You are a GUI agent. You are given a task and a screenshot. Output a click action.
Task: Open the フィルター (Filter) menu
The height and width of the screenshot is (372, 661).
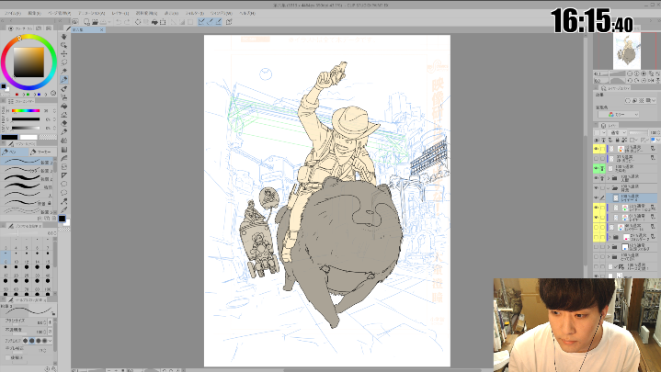coord(194,13)
